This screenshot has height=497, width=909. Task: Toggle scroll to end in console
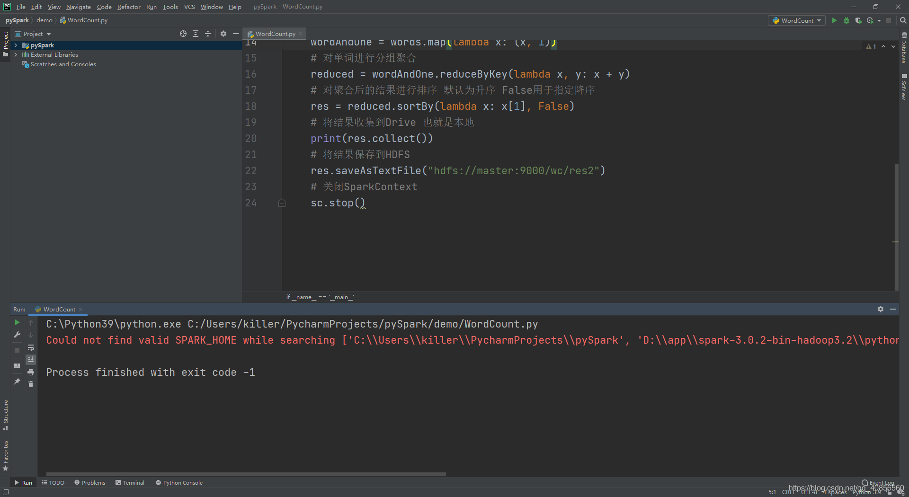tap(31, 360)
